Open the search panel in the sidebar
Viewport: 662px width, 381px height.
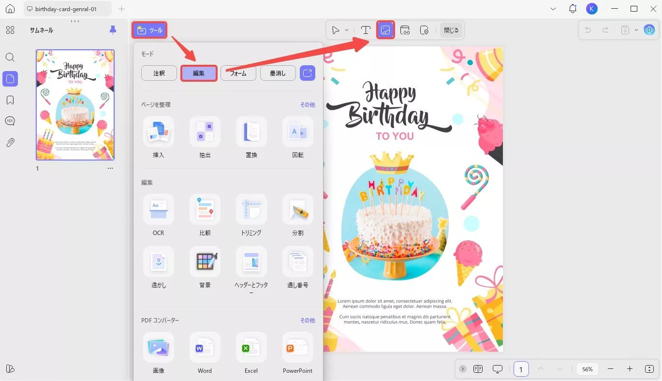[x=10, y=57]
